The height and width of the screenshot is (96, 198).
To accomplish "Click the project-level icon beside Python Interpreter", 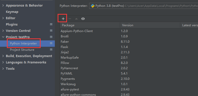I will point(51,43).
